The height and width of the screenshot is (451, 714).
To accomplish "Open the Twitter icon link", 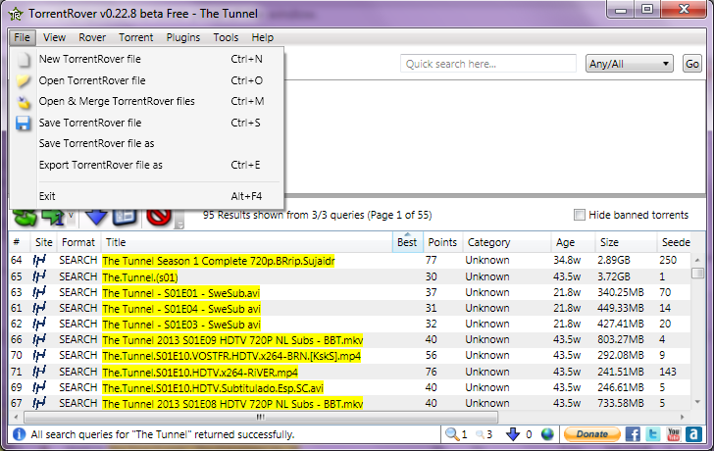I will coord(652,434).
